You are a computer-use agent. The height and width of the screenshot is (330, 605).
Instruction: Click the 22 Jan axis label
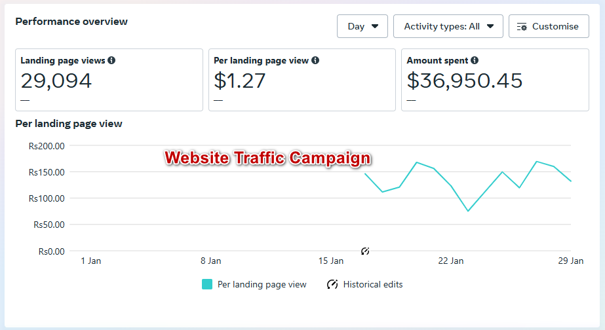pos(451,261)
